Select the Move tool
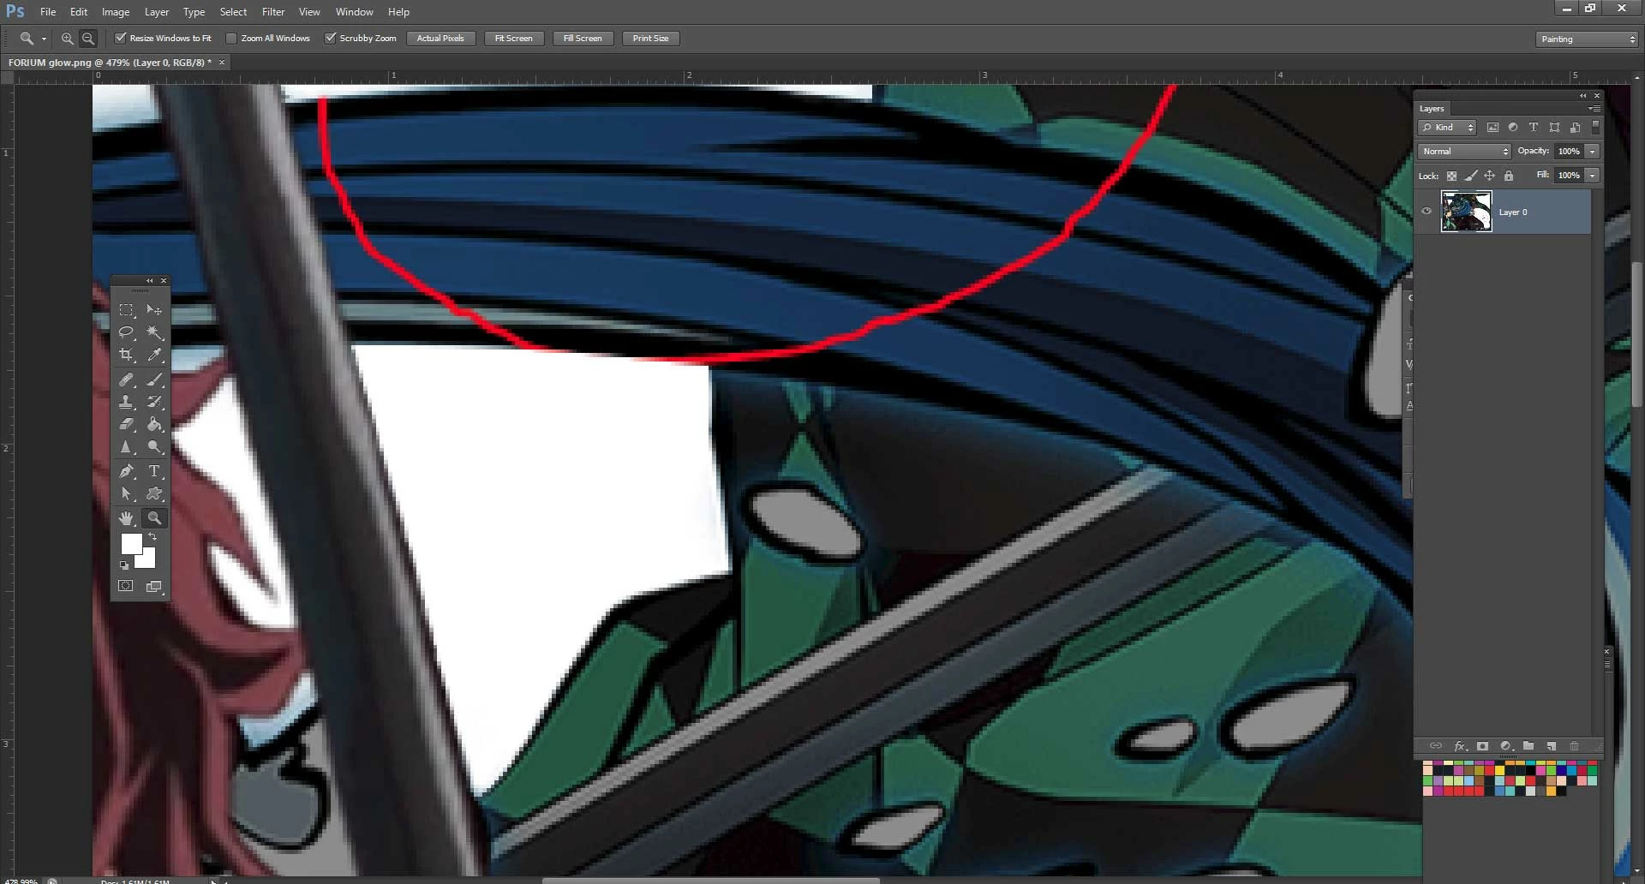The image size is (1645, 884). (x=154, y=310)
